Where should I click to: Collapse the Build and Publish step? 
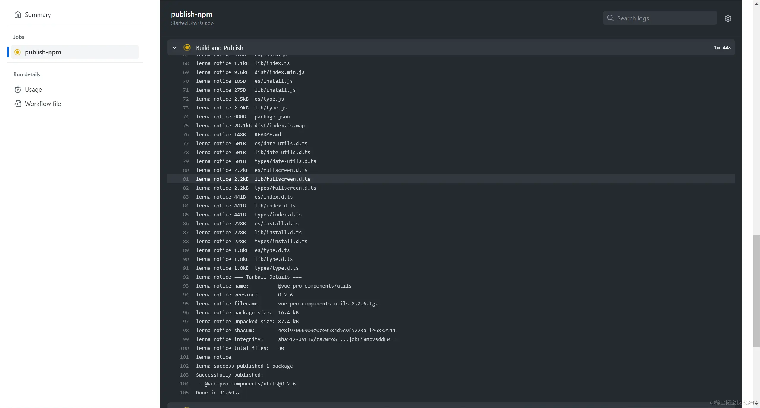coord(175,48)
